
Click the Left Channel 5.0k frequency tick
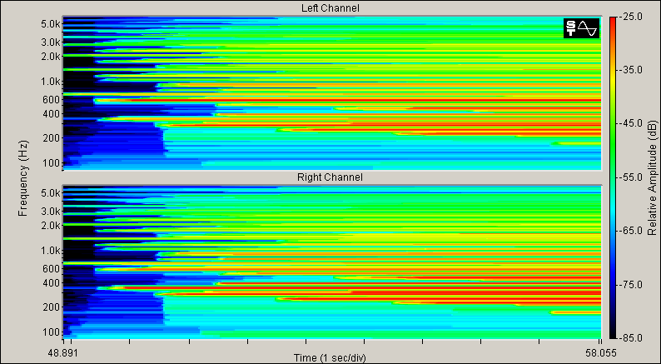coord(50,24)
